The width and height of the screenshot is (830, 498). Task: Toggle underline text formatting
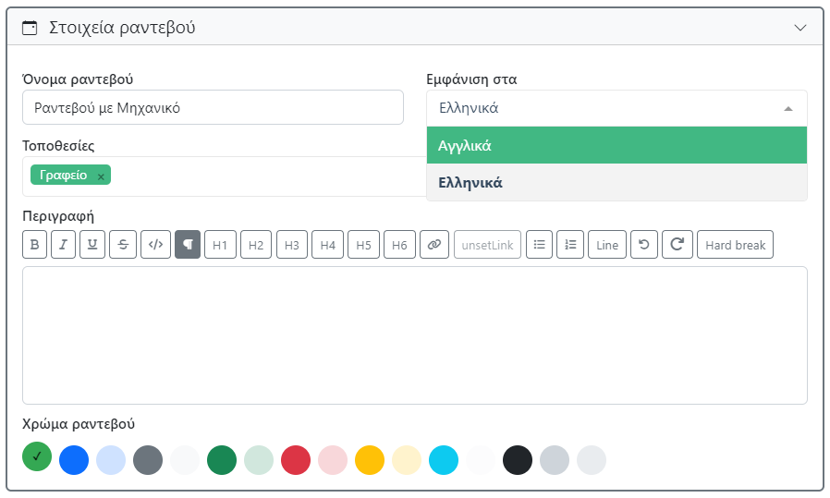click(x=92, y=245)
